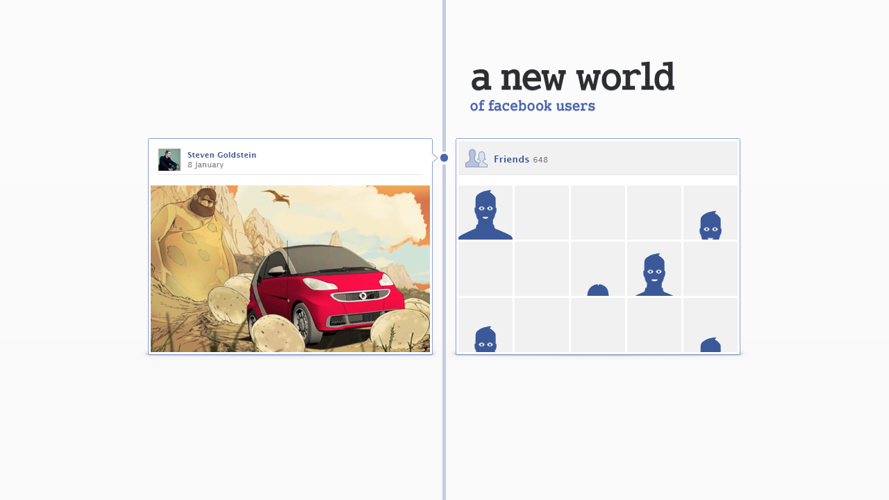Choose the friend avatar in the top-right tile
Image resolution: width=889 pixels, height=500 pixels.
710,225
